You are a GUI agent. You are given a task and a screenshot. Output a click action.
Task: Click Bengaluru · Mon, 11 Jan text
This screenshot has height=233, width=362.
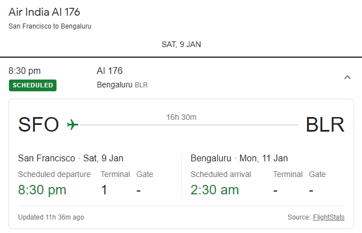click(x=239, y=158)
